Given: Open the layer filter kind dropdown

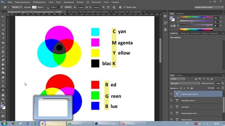Looking at the screenshot, I should (178, 79).
